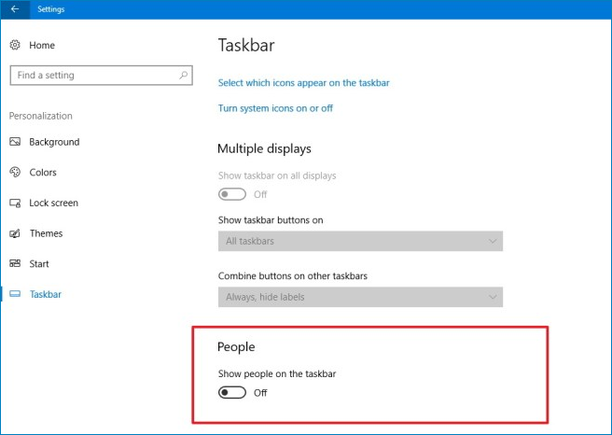Expand the Always, hide labels dropdown

click(360, 297)
